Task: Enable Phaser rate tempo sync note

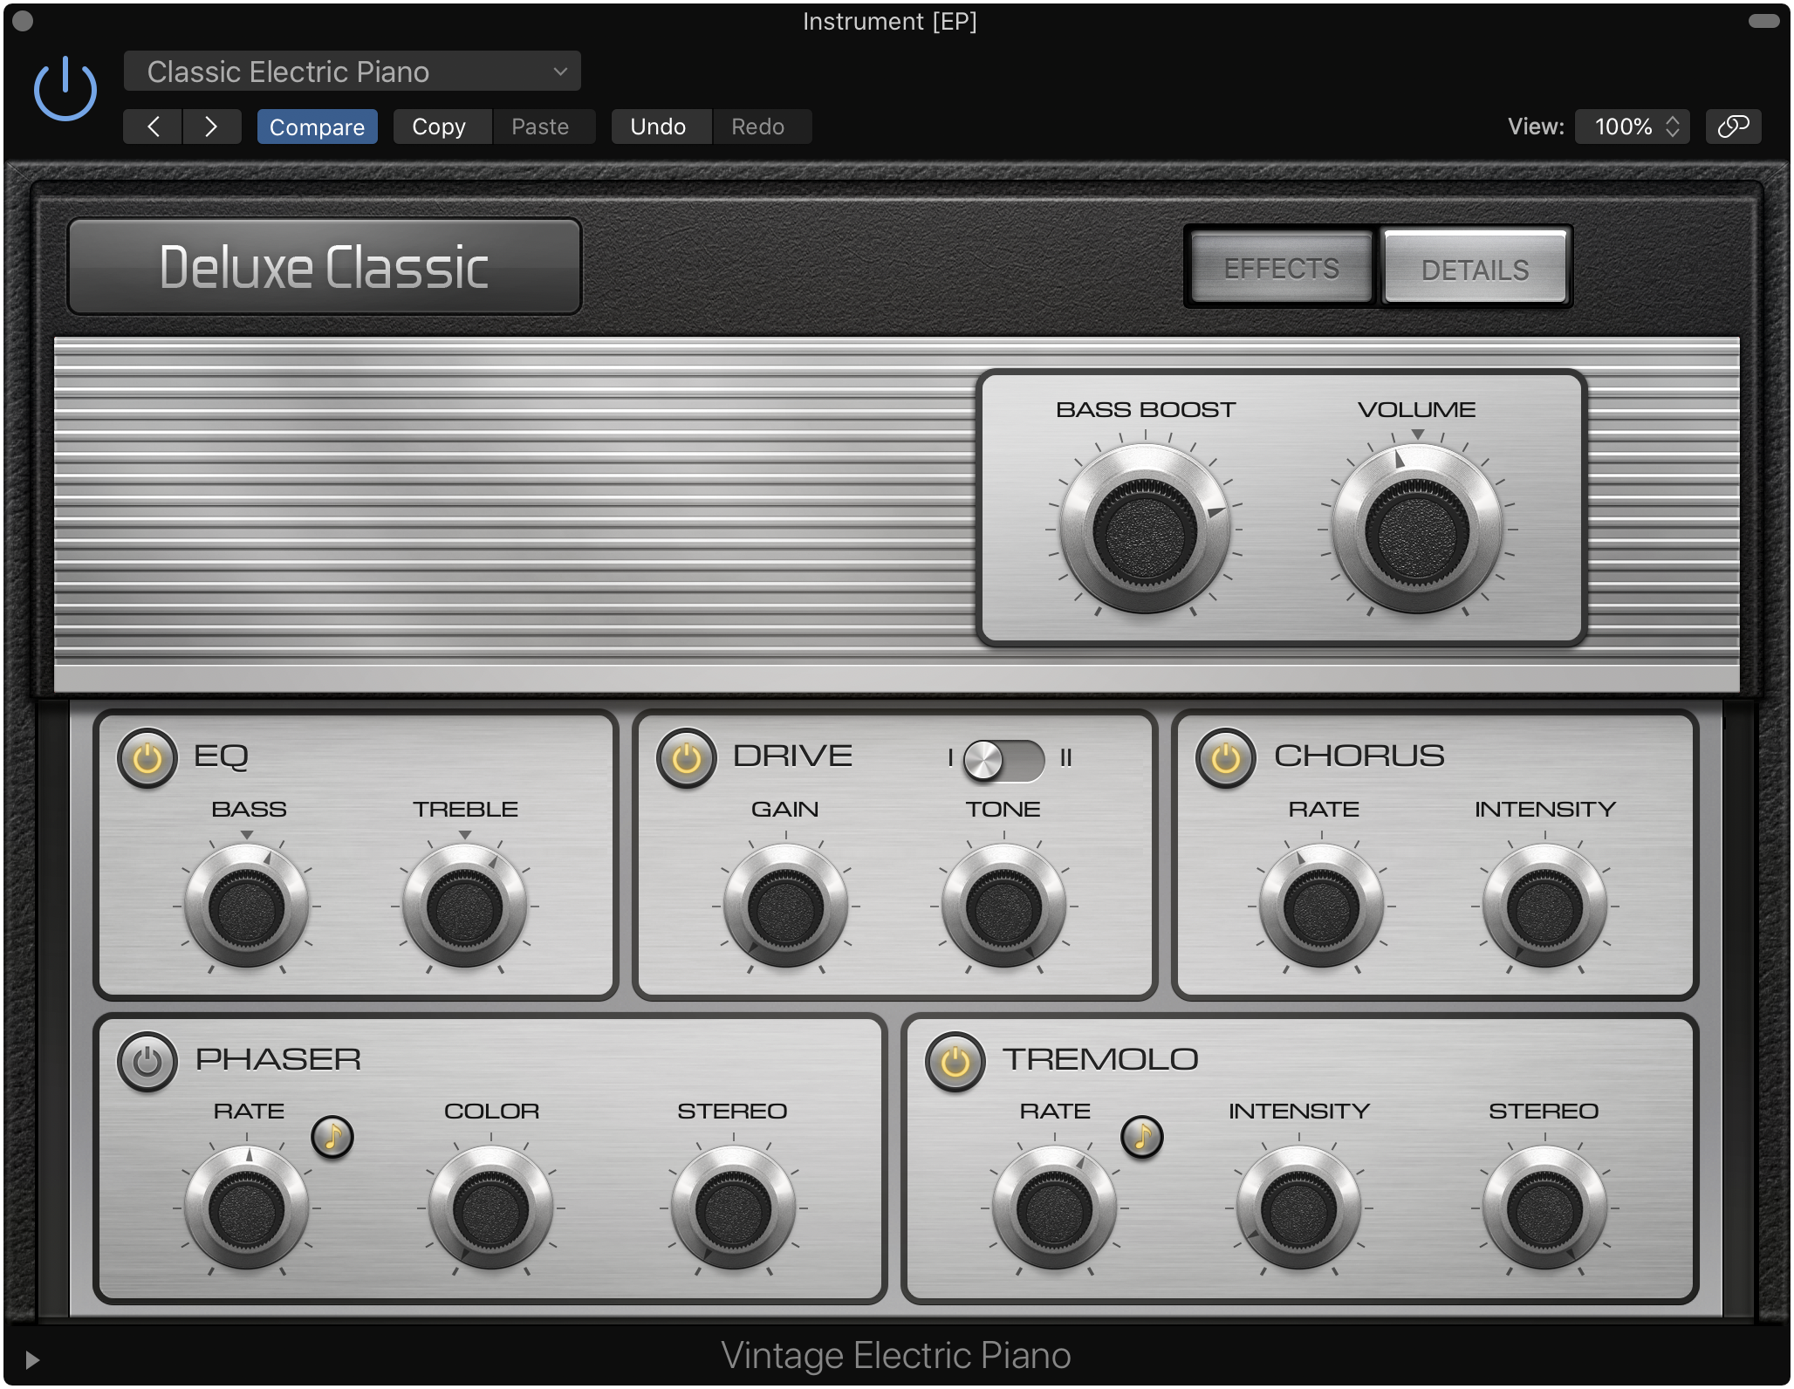Action: (x=332, y=1136)
